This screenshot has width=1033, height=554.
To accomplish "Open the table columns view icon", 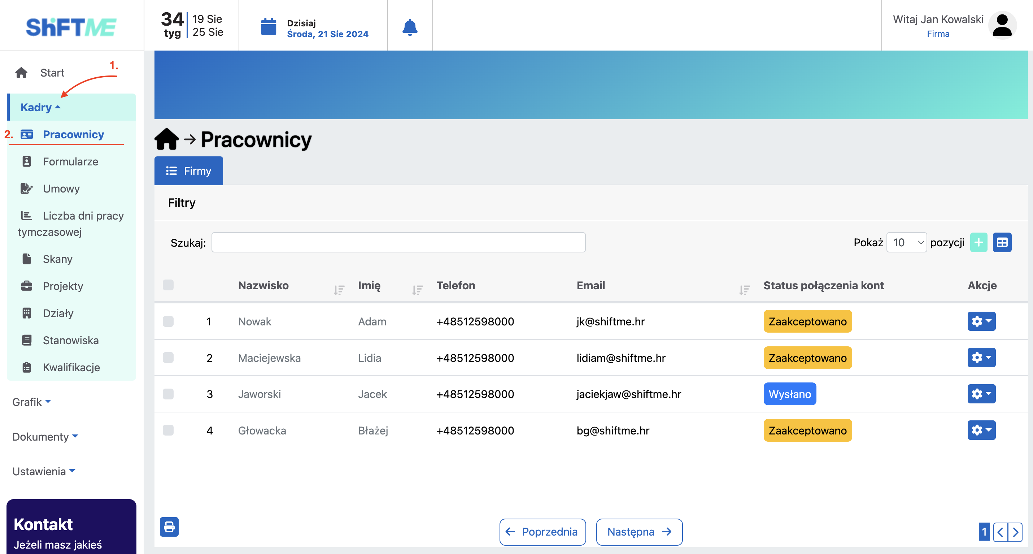I will (1002, 242).
